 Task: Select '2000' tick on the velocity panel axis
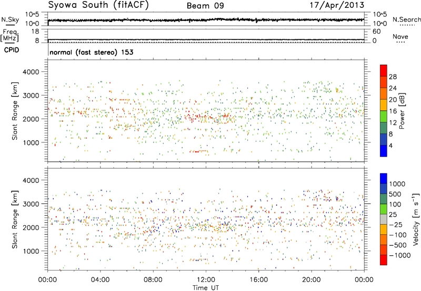31,227
